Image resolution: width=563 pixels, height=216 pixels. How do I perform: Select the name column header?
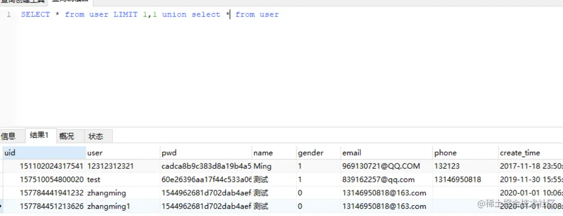[274, 153]
